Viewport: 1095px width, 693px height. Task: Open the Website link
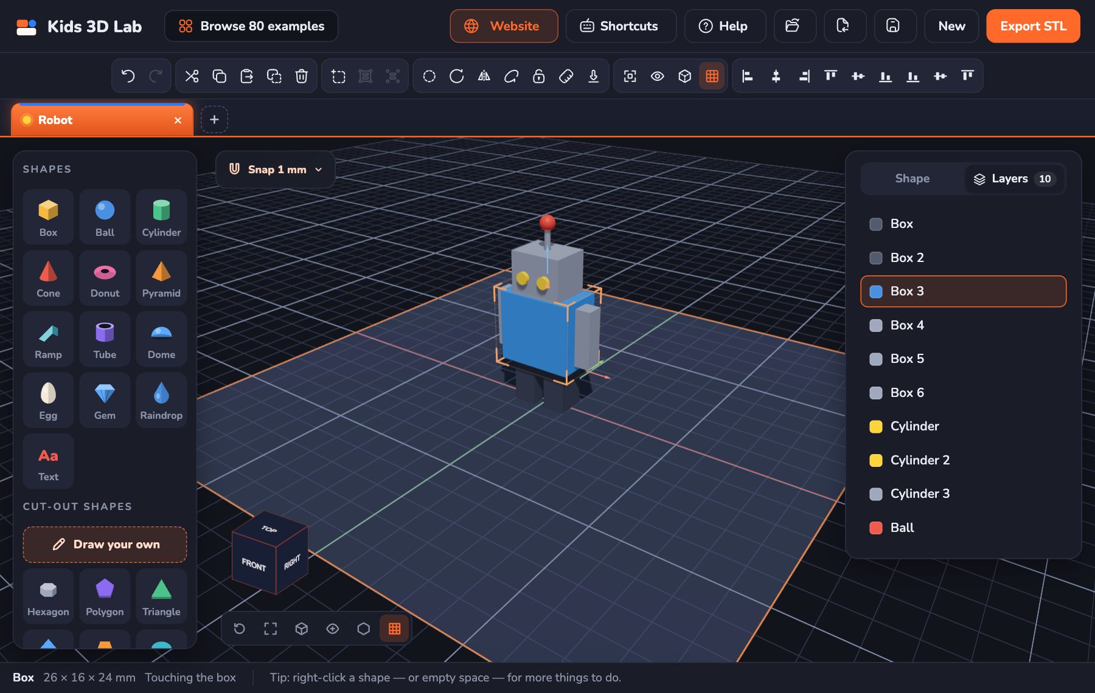point(504,26)
